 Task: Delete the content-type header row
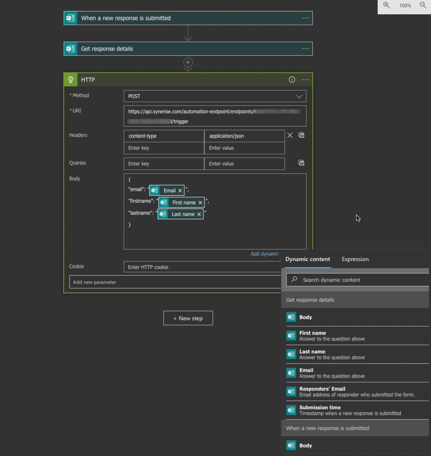(x=290, y=135)
